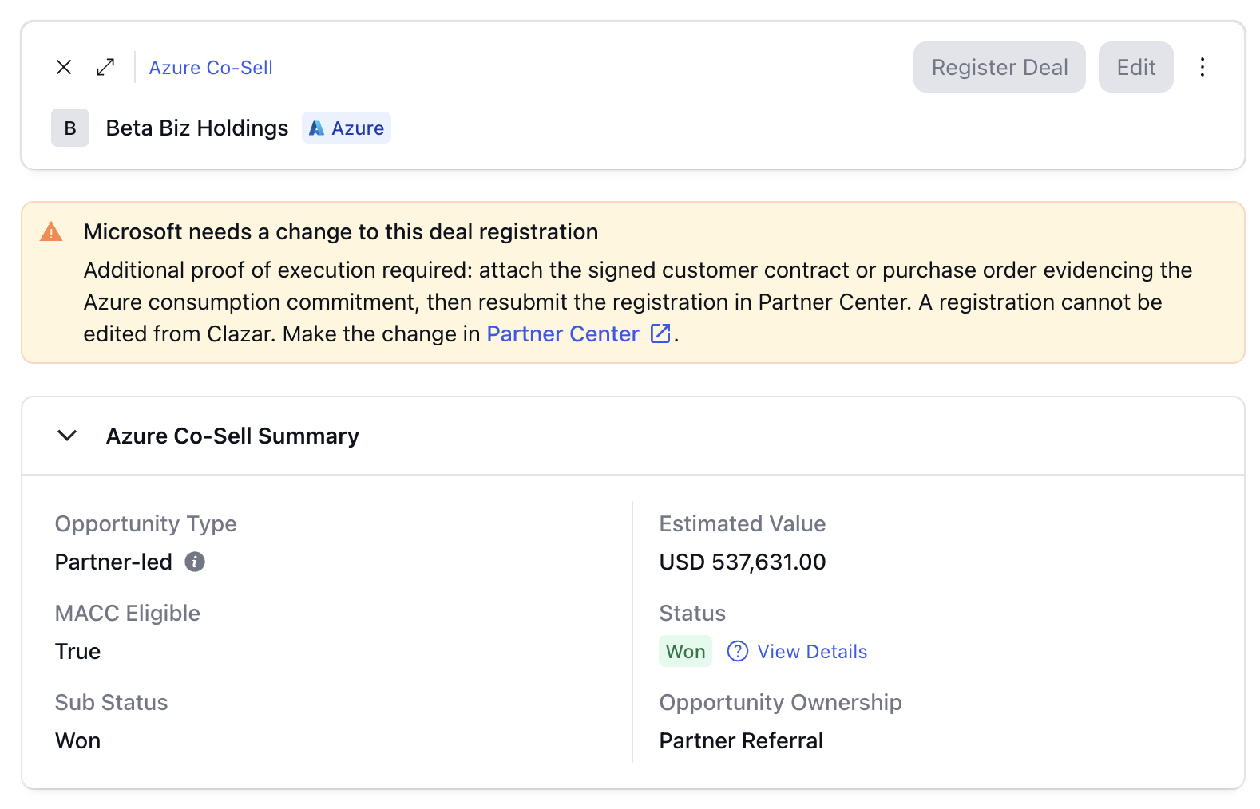Click the MACC Eligible value True
This screenshot has height=809, width=1260.
pos(77,651)
